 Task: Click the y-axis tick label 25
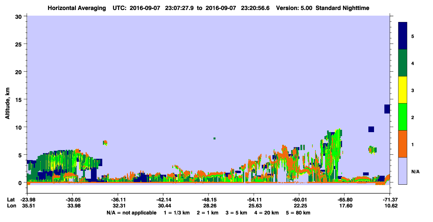[x=19, y=44]
